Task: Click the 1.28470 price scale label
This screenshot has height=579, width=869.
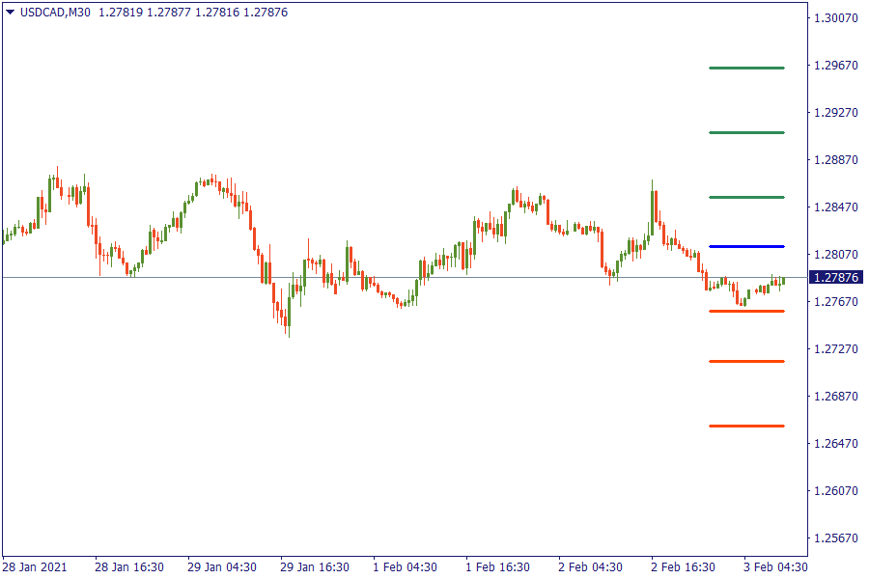Action: click(836, 207)
